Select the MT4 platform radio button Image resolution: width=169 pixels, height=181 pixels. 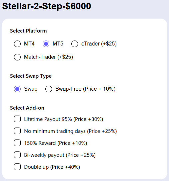(17, 44)
